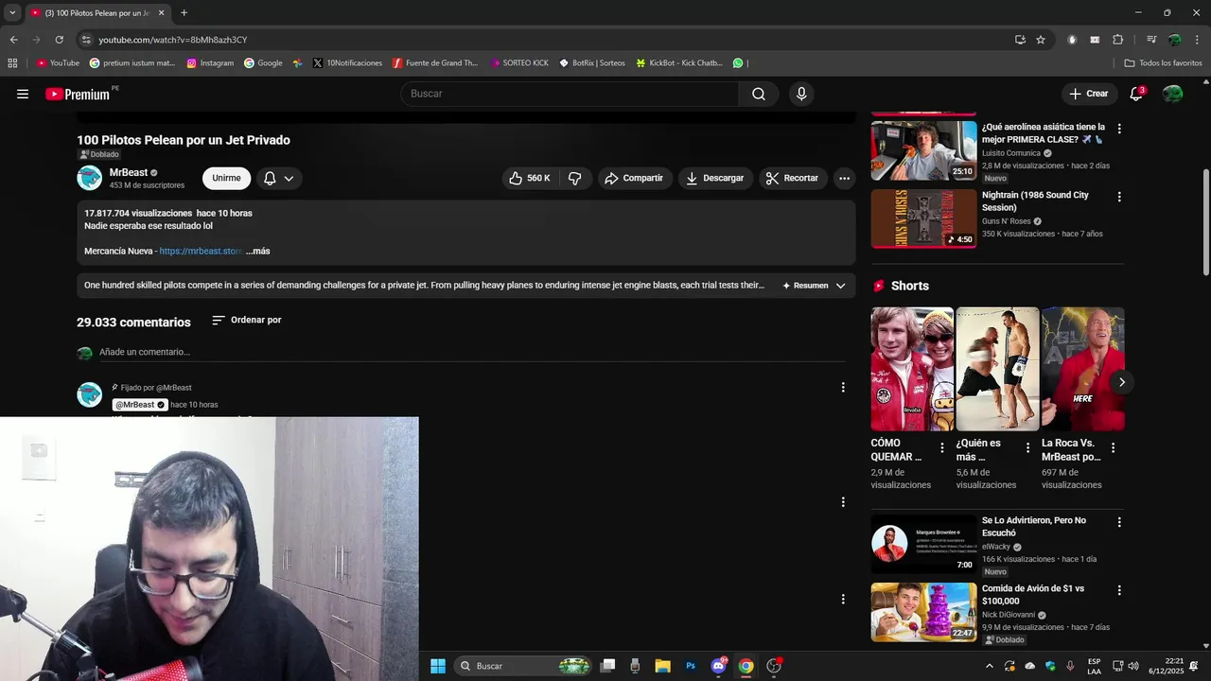The height and width of the screenshot is (681, 1211).
Task: Click the search magnifier button
Action: [x=759, y=94]
